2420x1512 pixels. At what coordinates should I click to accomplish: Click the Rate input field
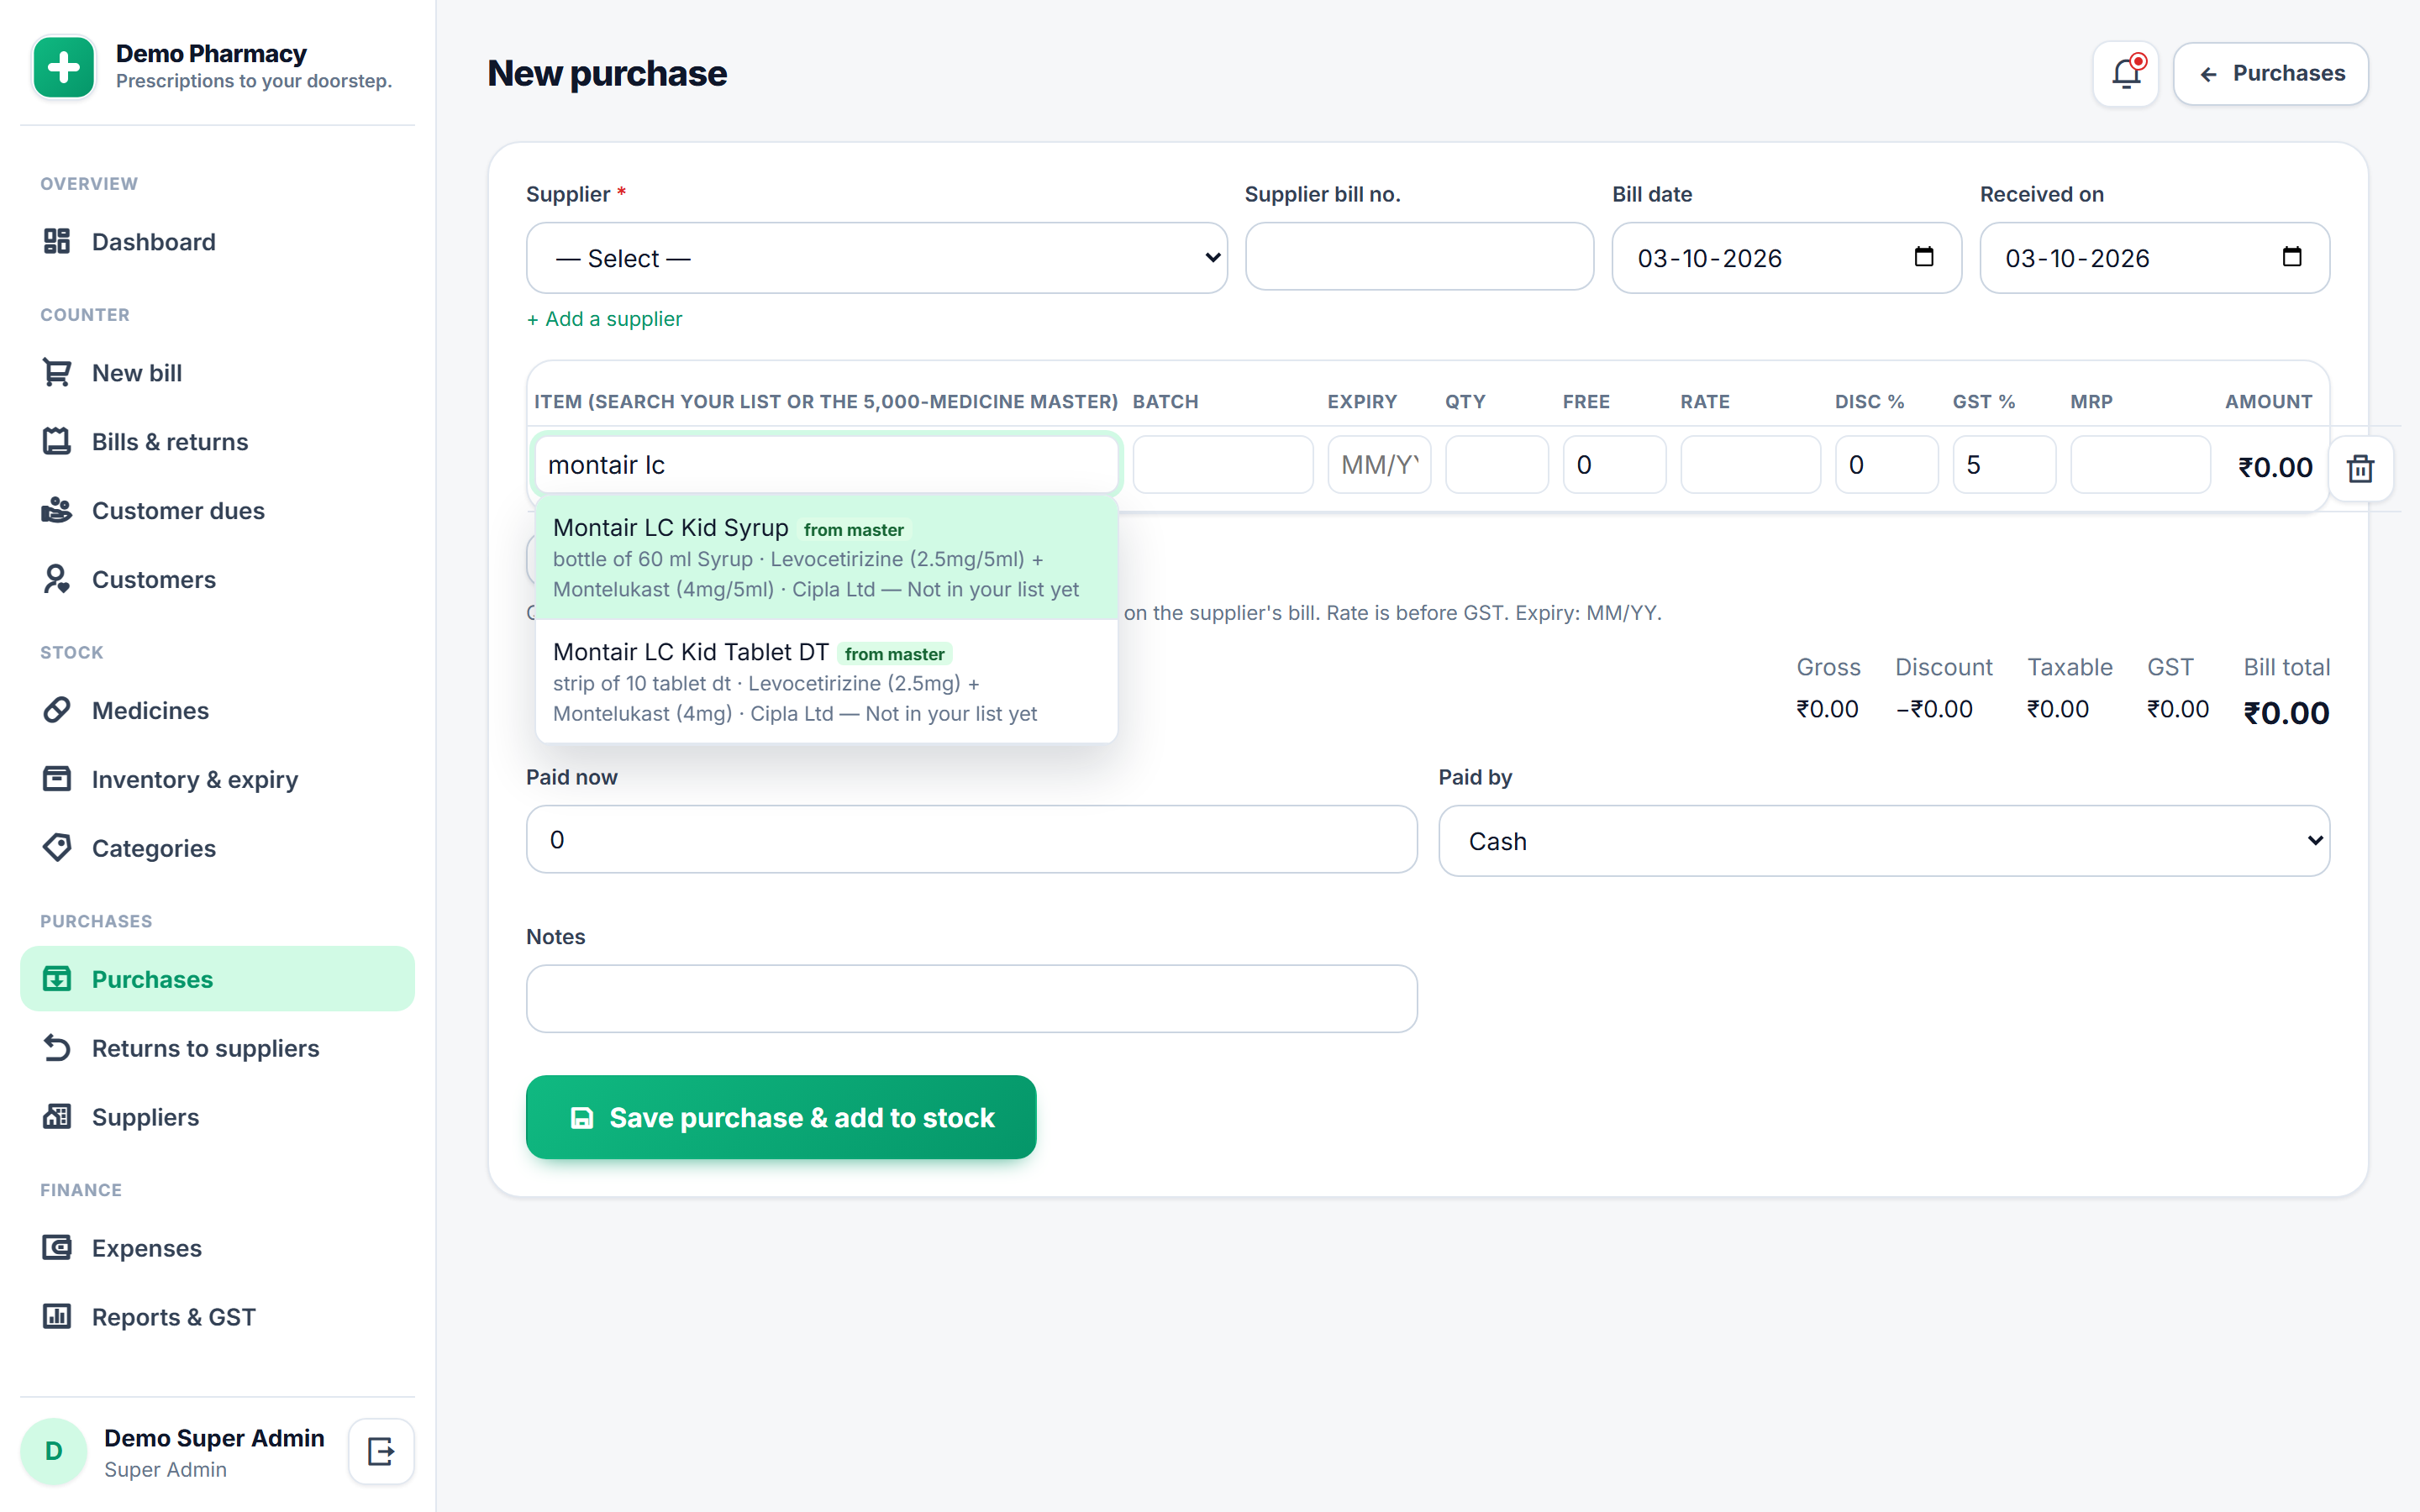pyautogui.click(x=1750, y=465)
